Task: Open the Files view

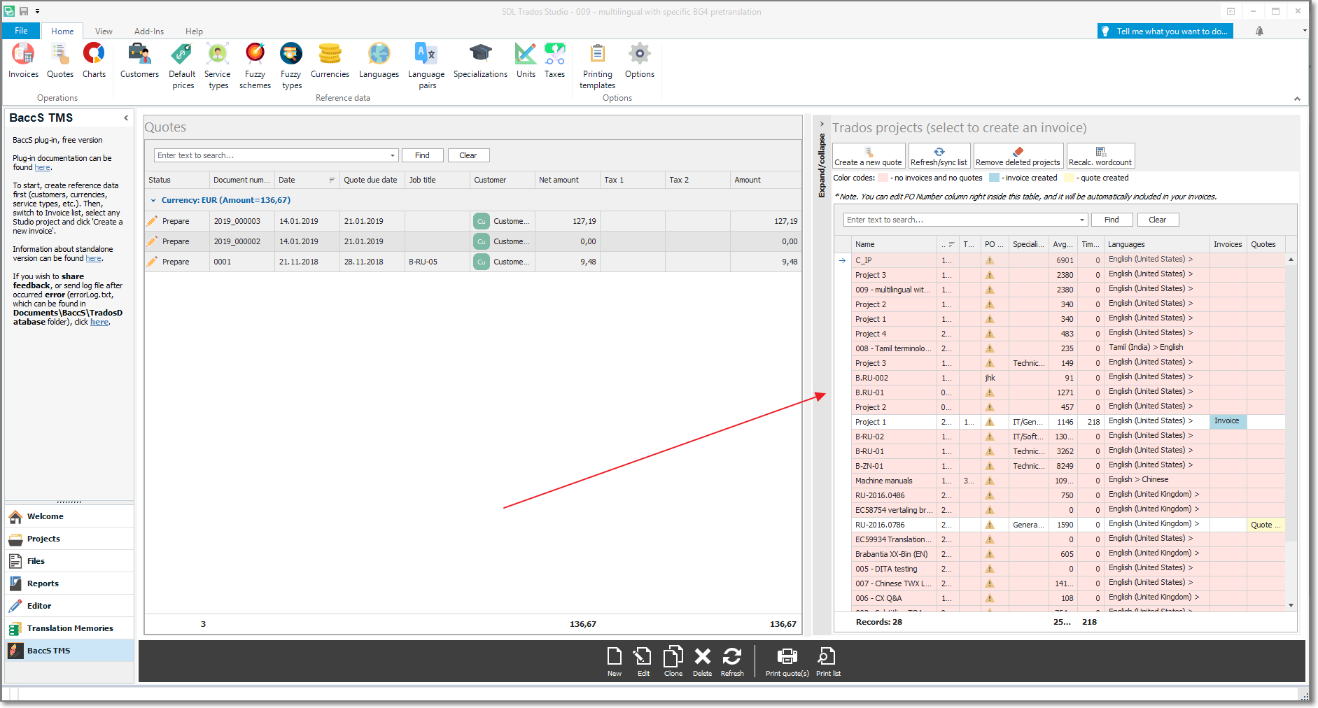Action: click(x=69, y=561)
